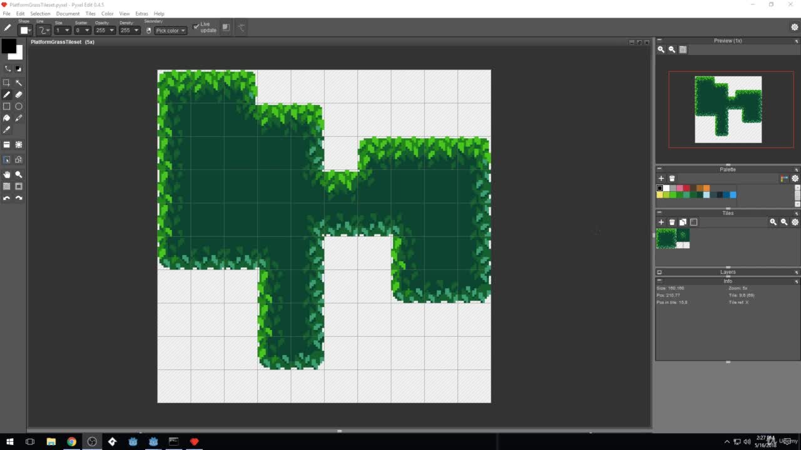The image size is (801, 450).
Task: Open the brush Shape dropdown
Action: click(x=25, y=30)
